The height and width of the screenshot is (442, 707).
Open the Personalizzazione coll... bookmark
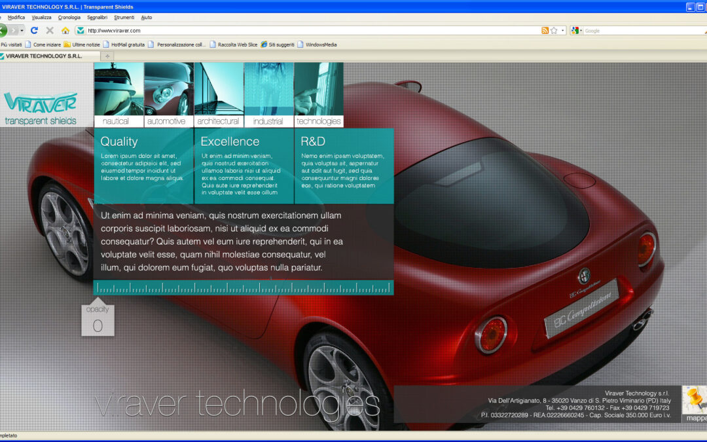point(177,45)
